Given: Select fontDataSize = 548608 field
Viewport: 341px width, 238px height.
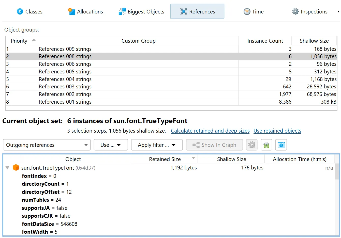Looking at the screenshot, I should coord(50,224).
